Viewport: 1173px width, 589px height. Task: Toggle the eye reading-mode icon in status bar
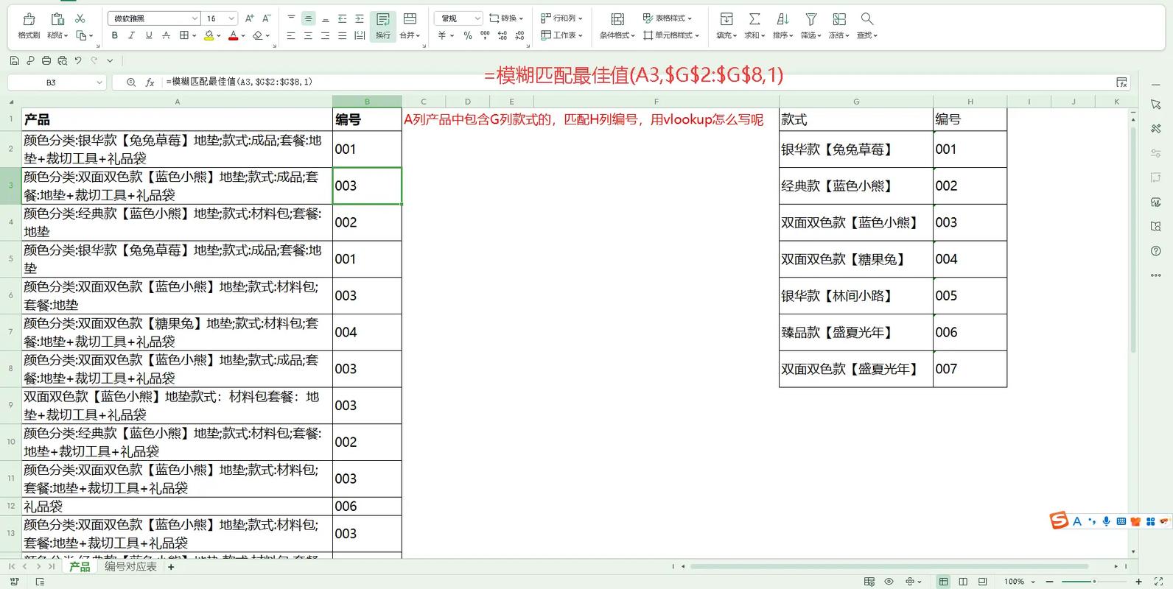tap(889, 582)
